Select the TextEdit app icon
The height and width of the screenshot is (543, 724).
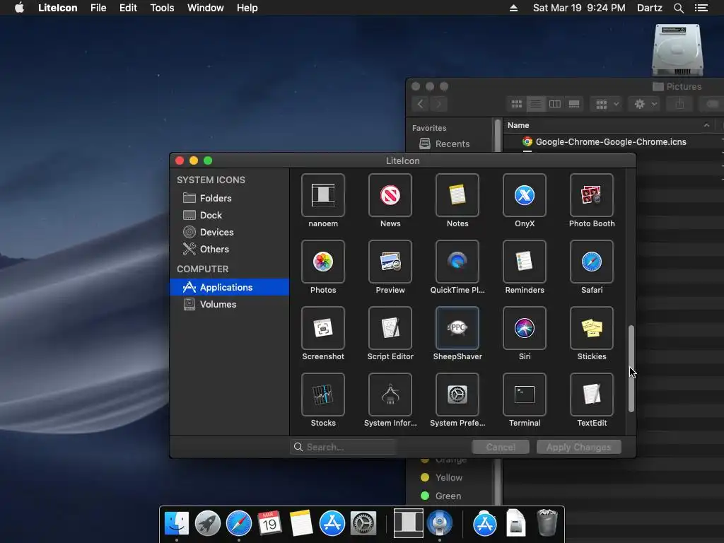pyautogui.click(x=592, y=395)
